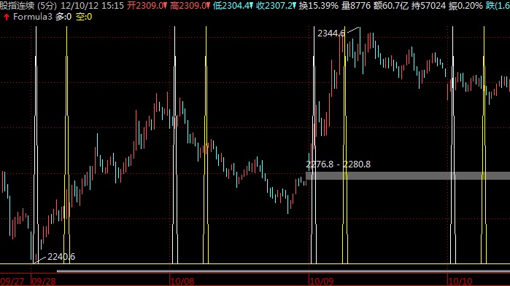Click the 低2304.4 low price value
This screenshot has height=286, width=510.
point(233,6)
